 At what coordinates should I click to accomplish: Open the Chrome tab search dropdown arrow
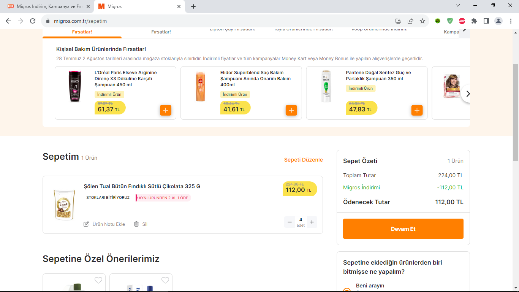458,6
